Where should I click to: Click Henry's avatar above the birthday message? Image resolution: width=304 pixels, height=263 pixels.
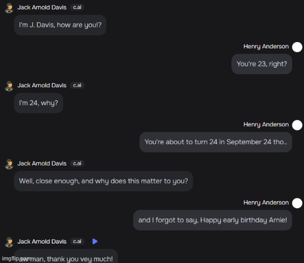pyautogui.click(x=297, y=203)
